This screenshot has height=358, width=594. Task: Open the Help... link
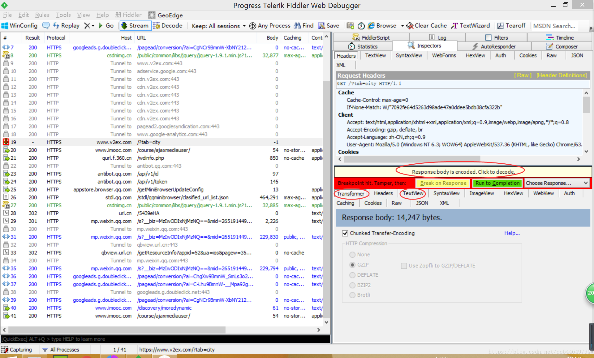pos(512,233)
